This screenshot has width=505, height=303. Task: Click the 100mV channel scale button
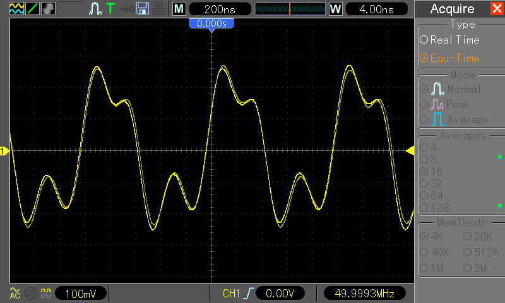pyautogui.click(x=81, y=294)
